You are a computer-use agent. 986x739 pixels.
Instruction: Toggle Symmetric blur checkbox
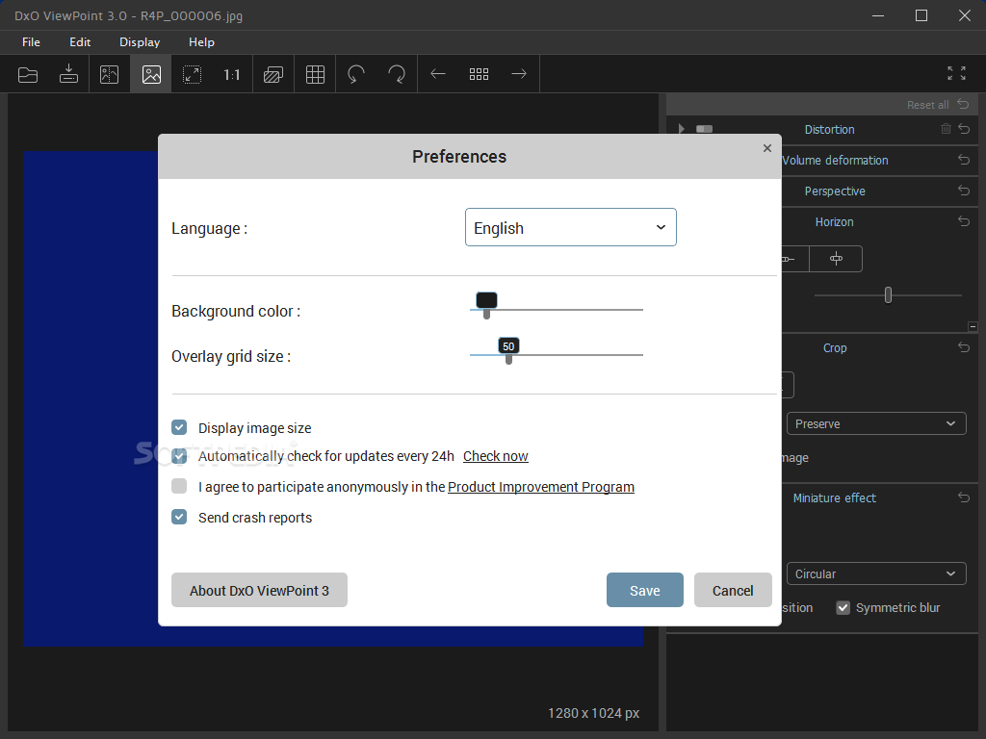pyautogui.click(x=843, y=608)
